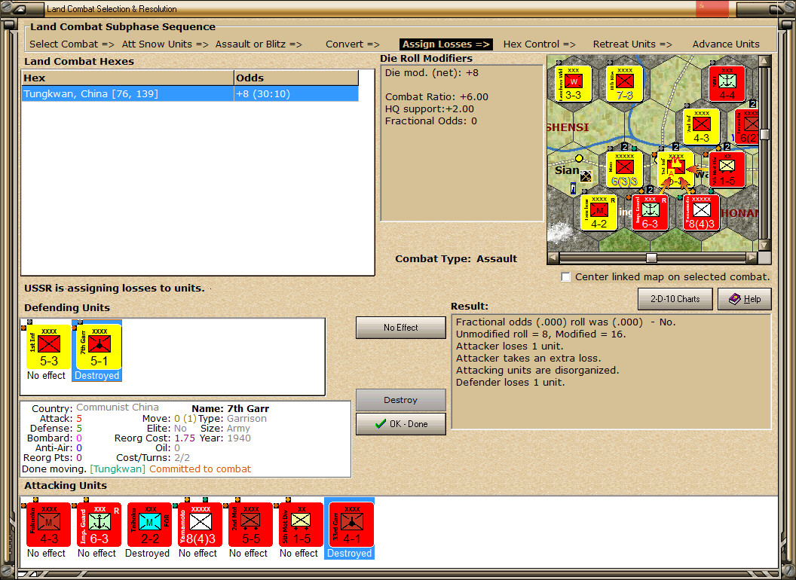
Task: Click the map scrollbar left arrow
Action: pyautogui.click(x=553, y=258)
